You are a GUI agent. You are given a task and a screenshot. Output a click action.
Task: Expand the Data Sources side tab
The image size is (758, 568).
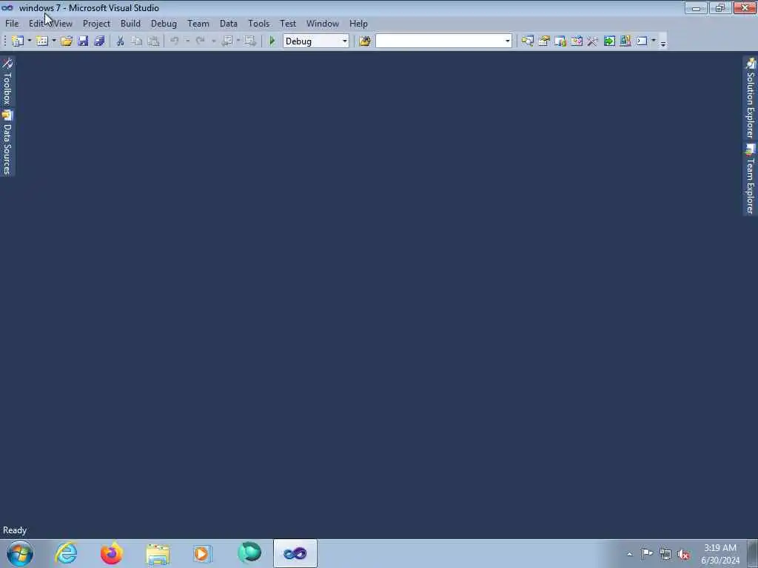[7, 143]
